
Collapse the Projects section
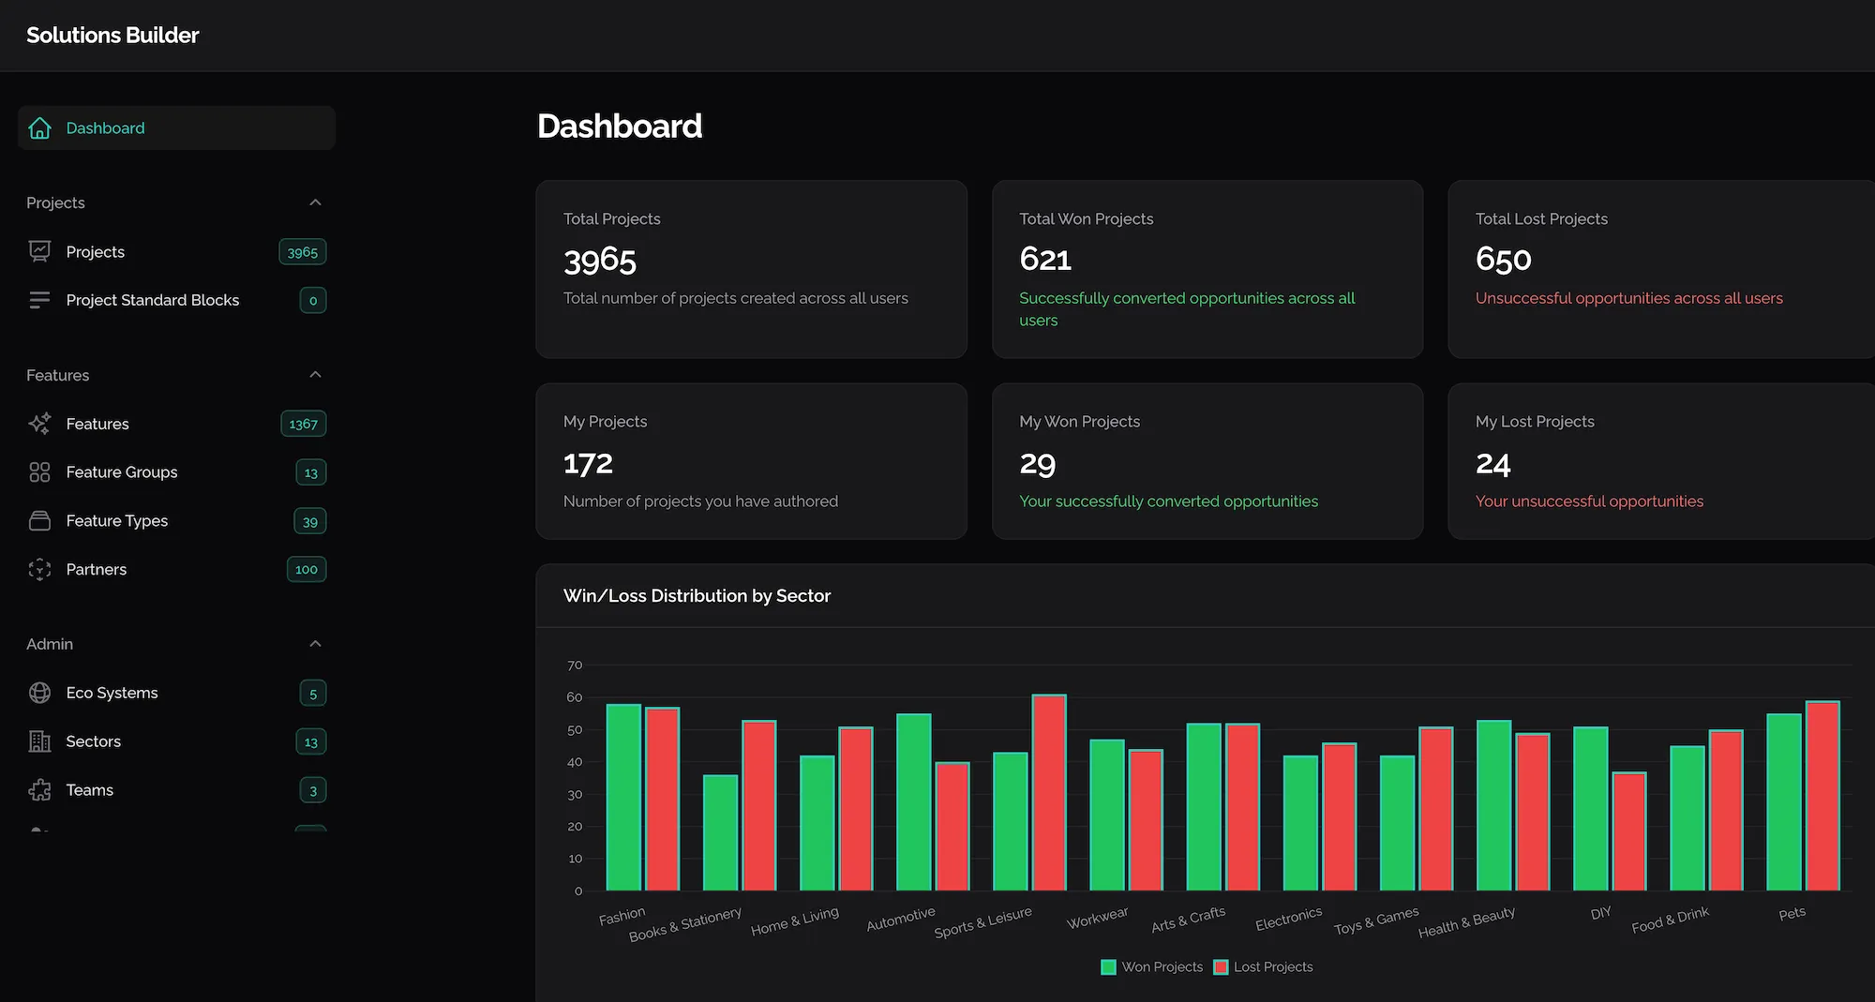[x=315, y=202]
